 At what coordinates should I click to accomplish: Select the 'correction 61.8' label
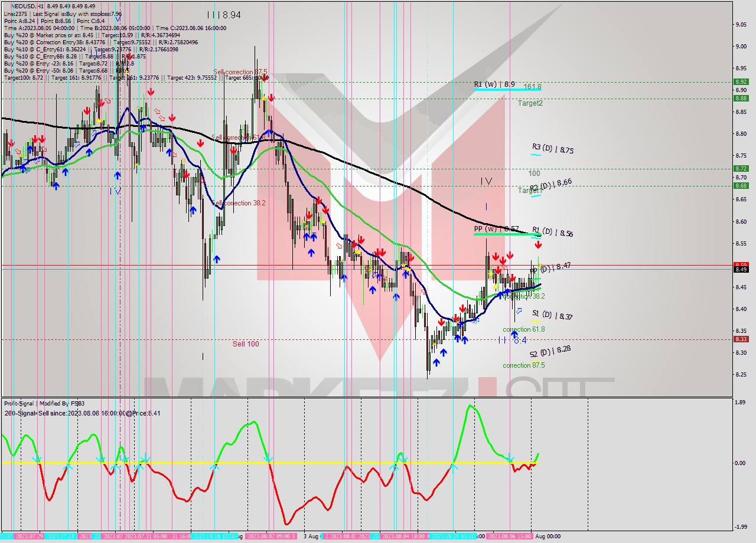click(x=524, y=329)
